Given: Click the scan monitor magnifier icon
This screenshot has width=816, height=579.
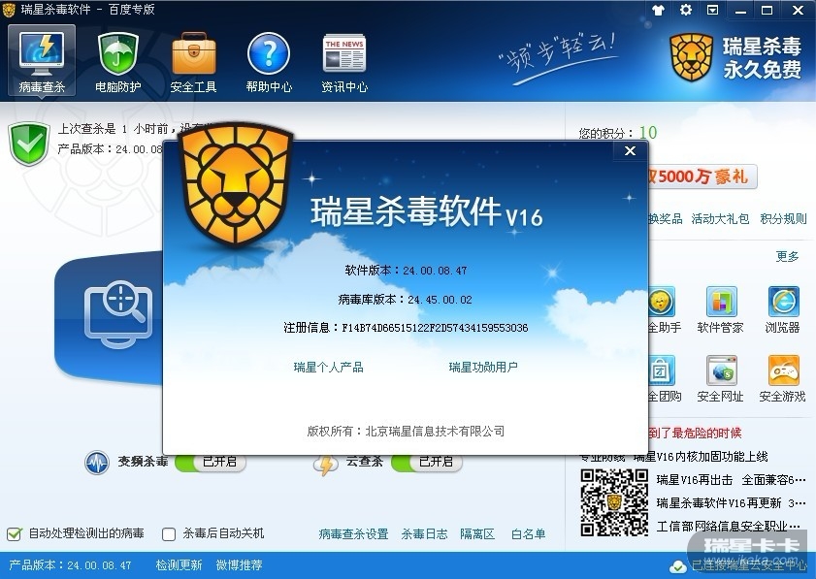Looking at the screenshot, I should (119, 313).
